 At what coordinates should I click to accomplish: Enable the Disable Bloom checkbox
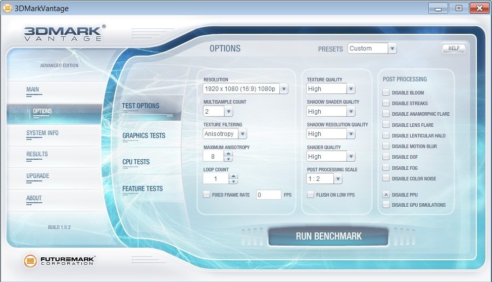[386, 92]
